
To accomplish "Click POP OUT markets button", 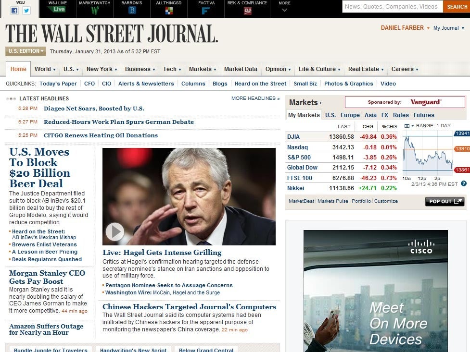I will click(445, 201).
